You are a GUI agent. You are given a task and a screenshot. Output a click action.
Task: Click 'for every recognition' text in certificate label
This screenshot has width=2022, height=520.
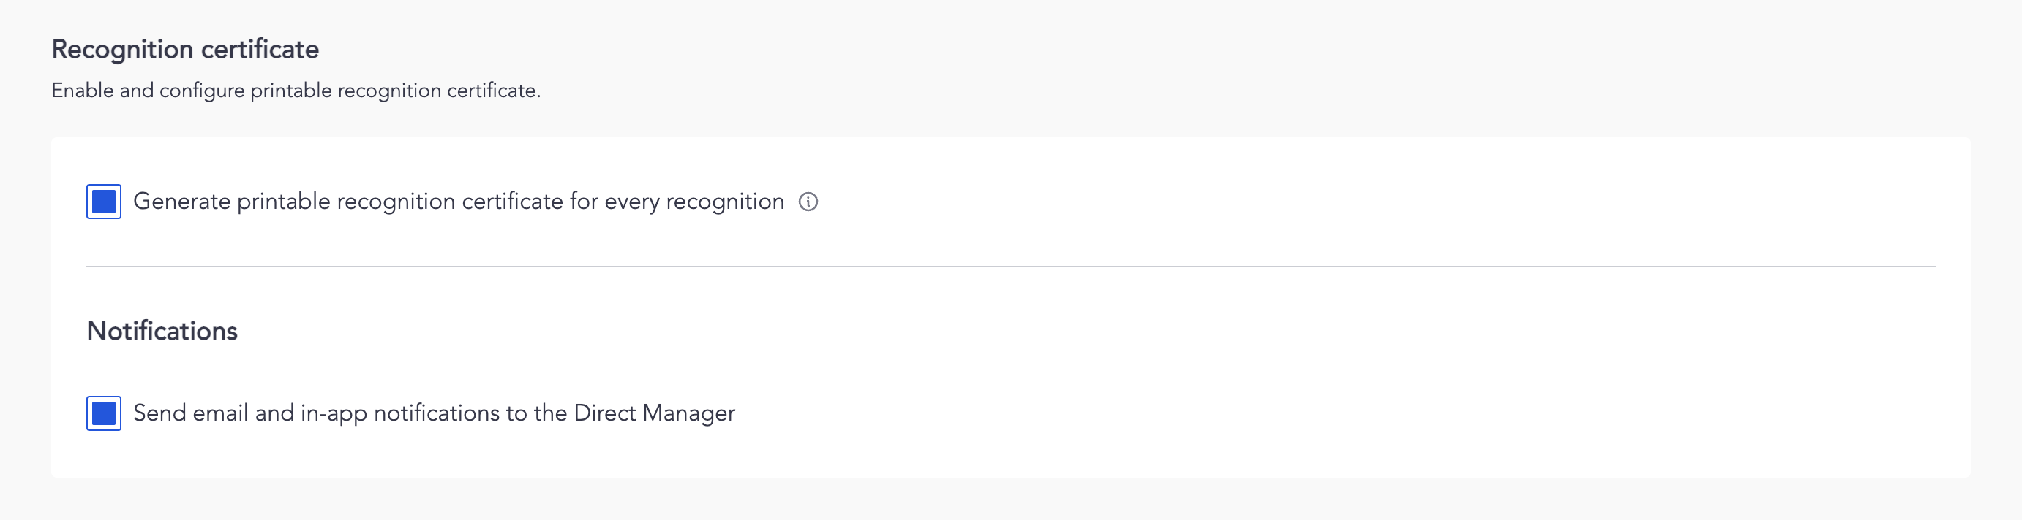pyautogui.click(x=677, y=202)
